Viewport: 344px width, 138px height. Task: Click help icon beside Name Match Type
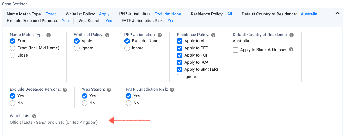(x=49, y=35)
